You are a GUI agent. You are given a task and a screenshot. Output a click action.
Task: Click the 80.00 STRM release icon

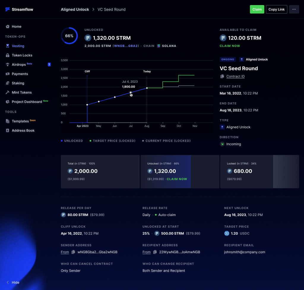click(x=63, y=215)
